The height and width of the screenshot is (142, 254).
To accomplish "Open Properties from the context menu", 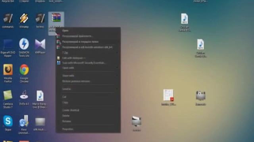I will click(x=88, y=129).
